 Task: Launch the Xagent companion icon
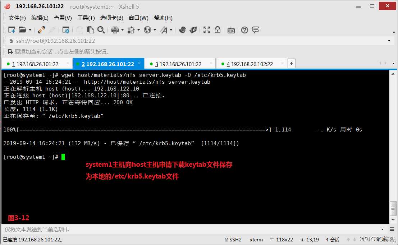tap(193, 30)
